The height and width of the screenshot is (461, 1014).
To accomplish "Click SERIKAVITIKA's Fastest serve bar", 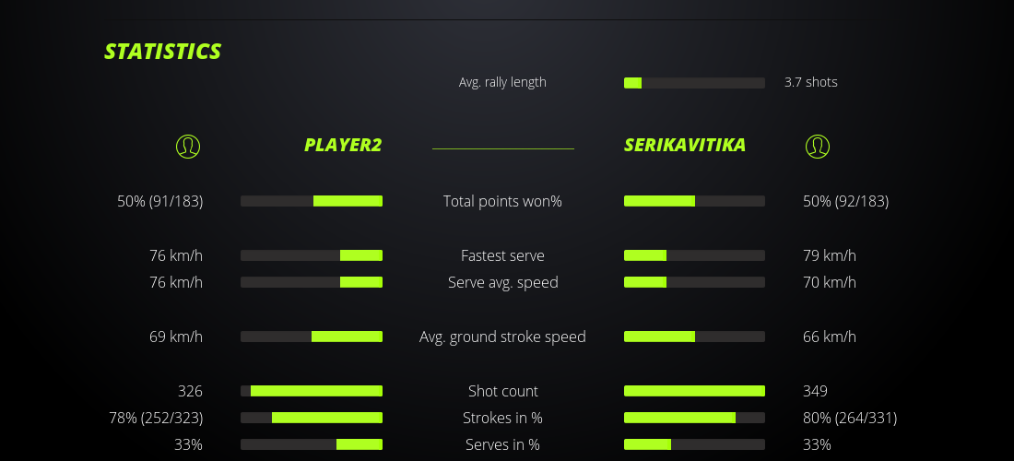I will (x=694, y=255).
